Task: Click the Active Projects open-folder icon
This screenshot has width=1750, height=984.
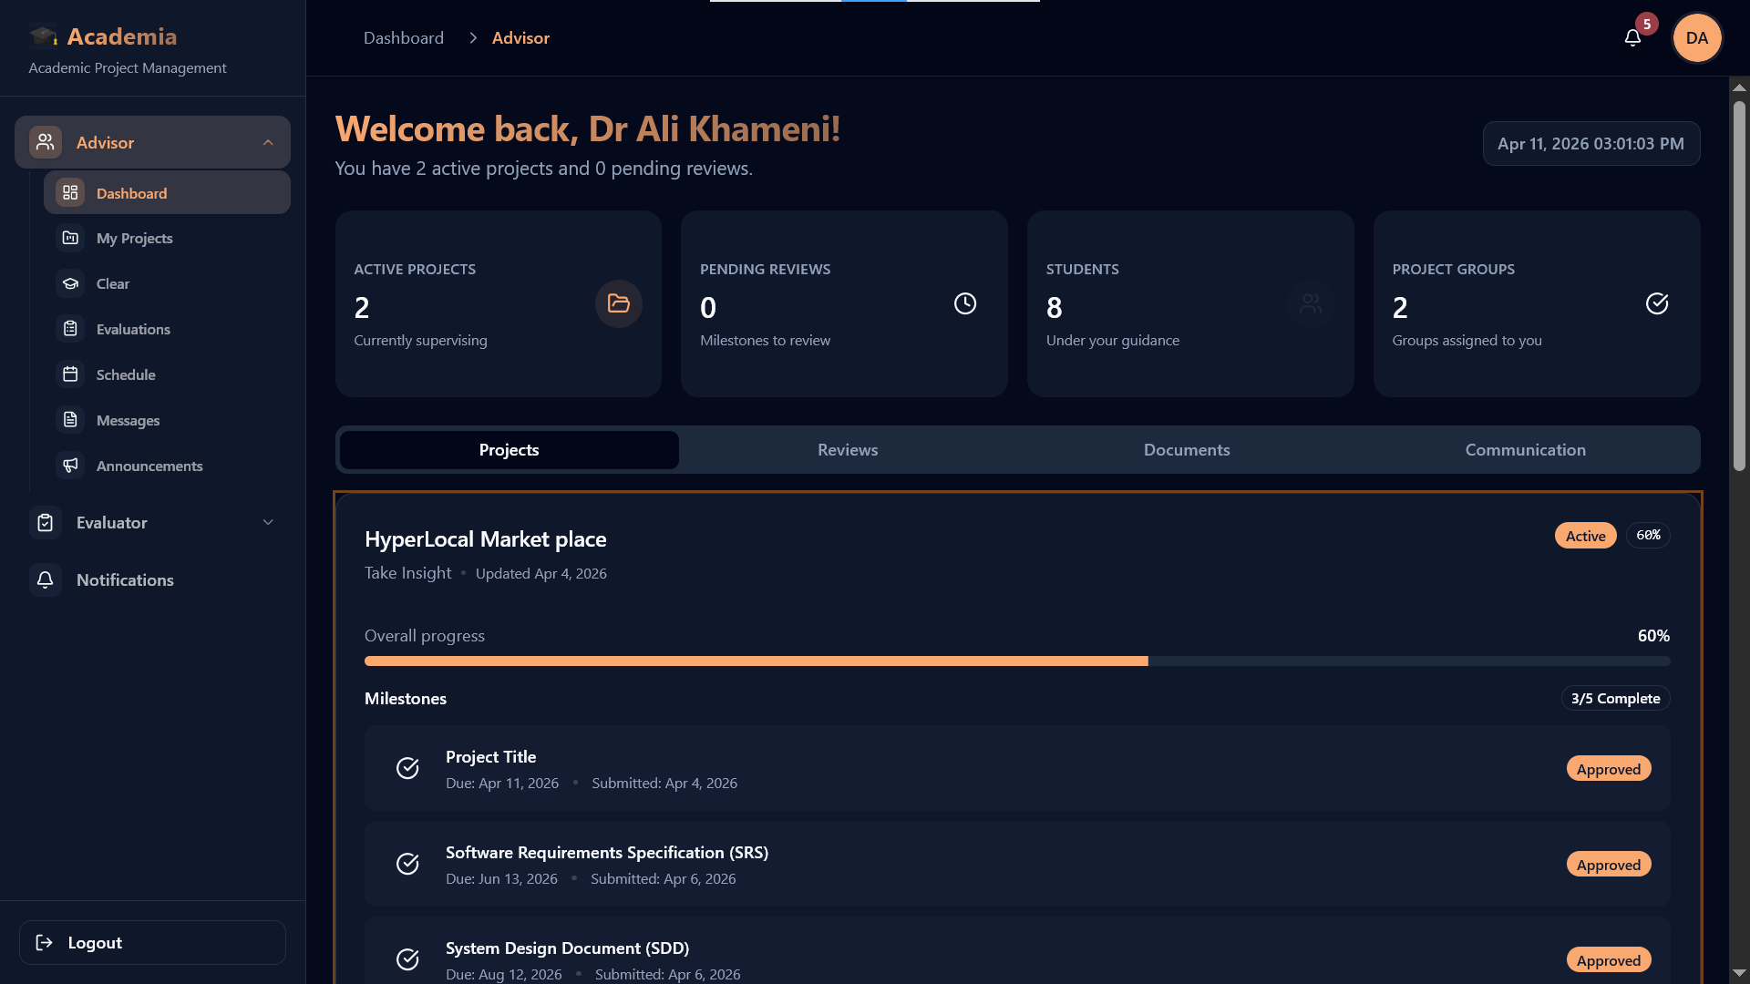Action: (619, 303)
